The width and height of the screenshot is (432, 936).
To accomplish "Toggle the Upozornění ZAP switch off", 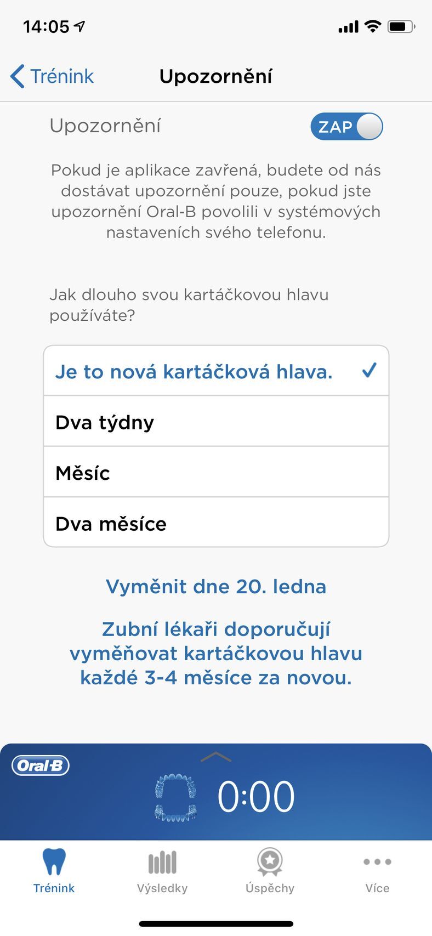I will pos(346,127).
